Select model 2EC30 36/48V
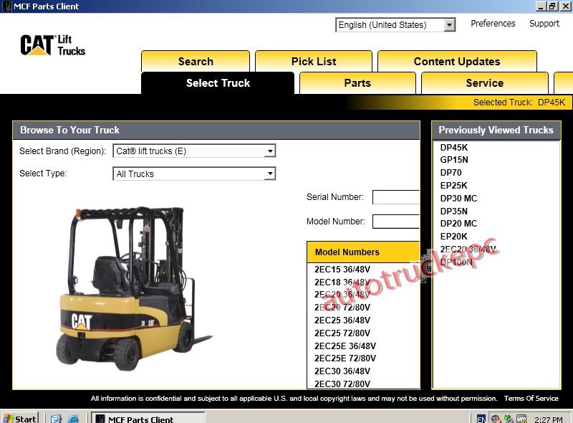The width and height of the screenshot is (573, 423). coord(342,371)
